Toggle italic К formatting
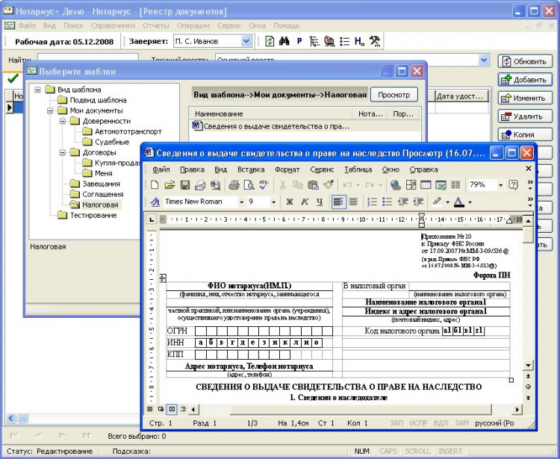 coord(305,202)
